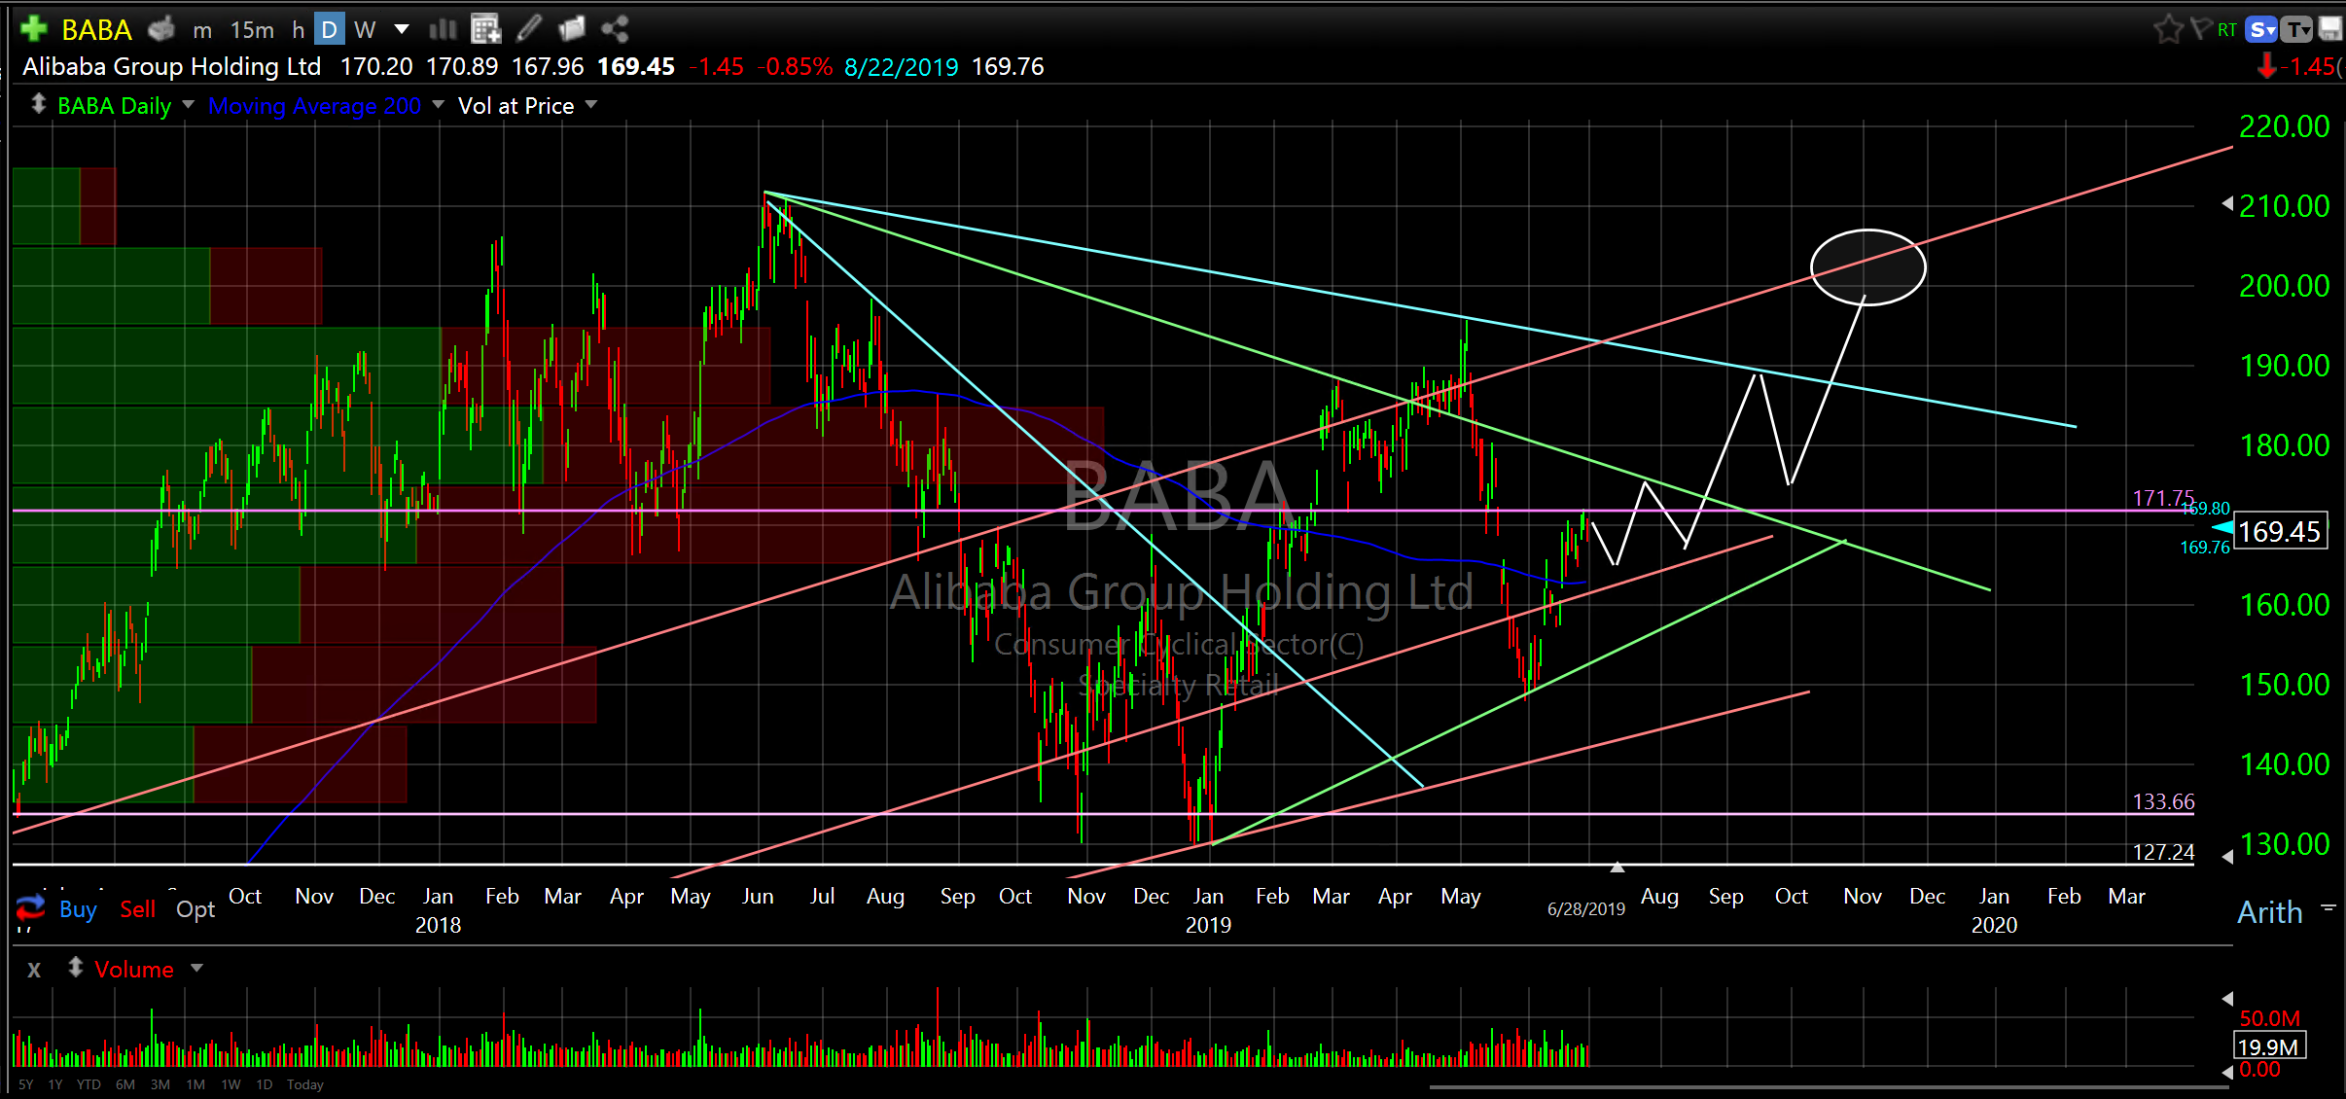Select the 15m timeframe

pyautogui.click(x=252, y=30)
